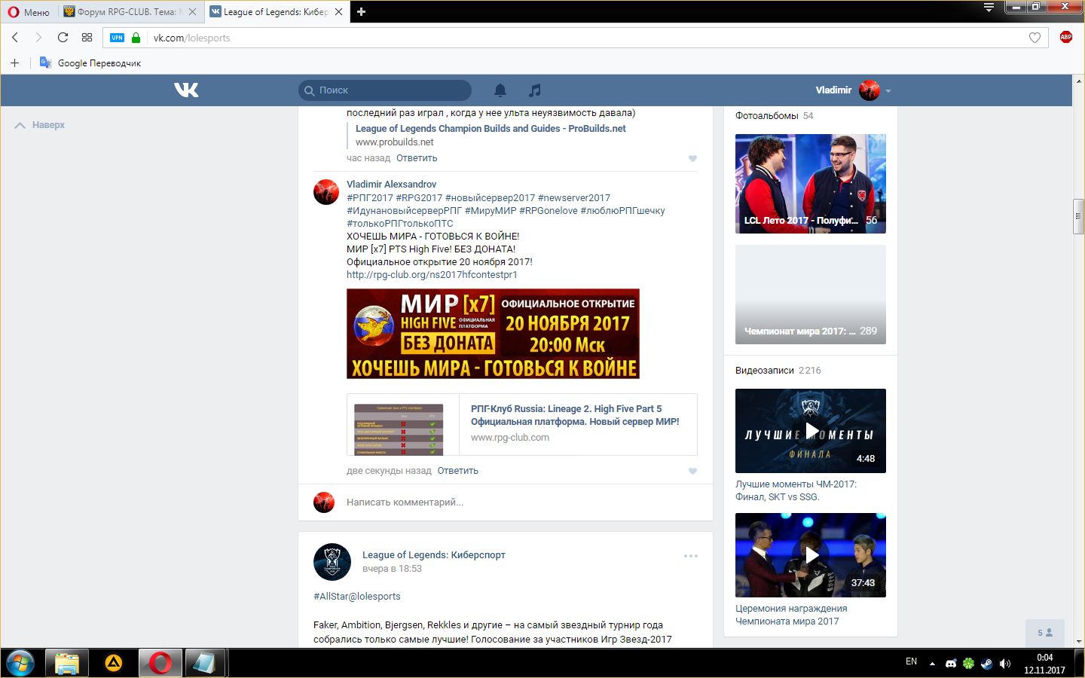This screenshot has width=1085, height=678.
Task: Open LCL Лето 2017 photo album
Action: pos(811,184)
